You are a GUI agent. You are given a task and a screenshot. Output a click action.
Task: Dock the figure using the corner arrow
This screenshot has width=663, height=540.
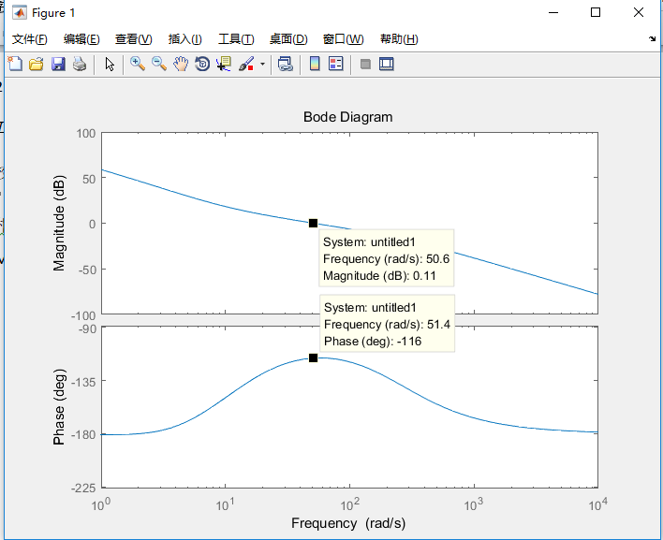click(652, 39)
